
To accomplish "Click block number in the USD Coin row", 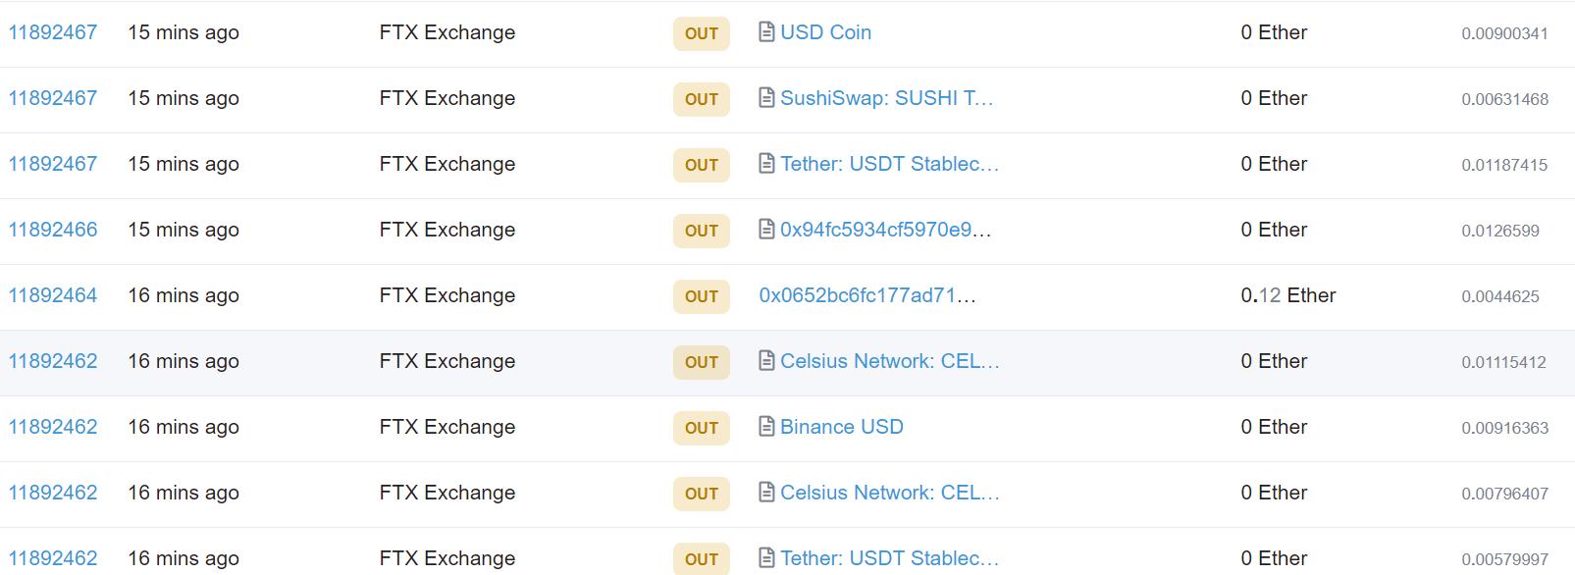I will click(53, 32).
